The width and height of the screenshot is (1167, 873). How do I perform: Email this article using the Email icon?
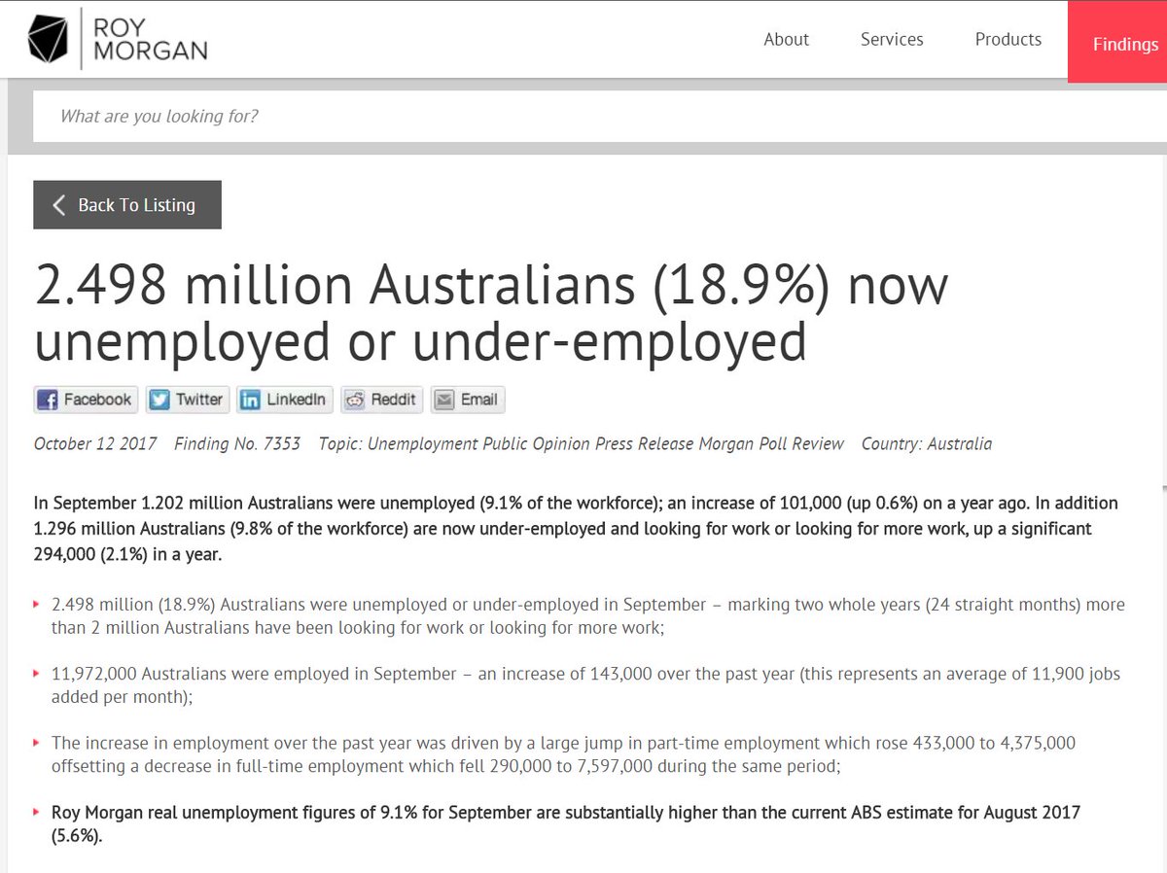pyautogui.click(x=467, y=399)
